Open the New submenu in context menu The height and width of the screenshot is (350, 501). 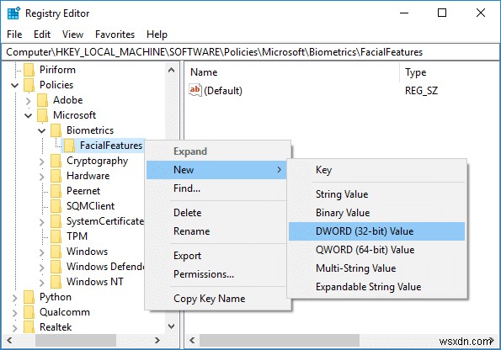tap(216, 170)
